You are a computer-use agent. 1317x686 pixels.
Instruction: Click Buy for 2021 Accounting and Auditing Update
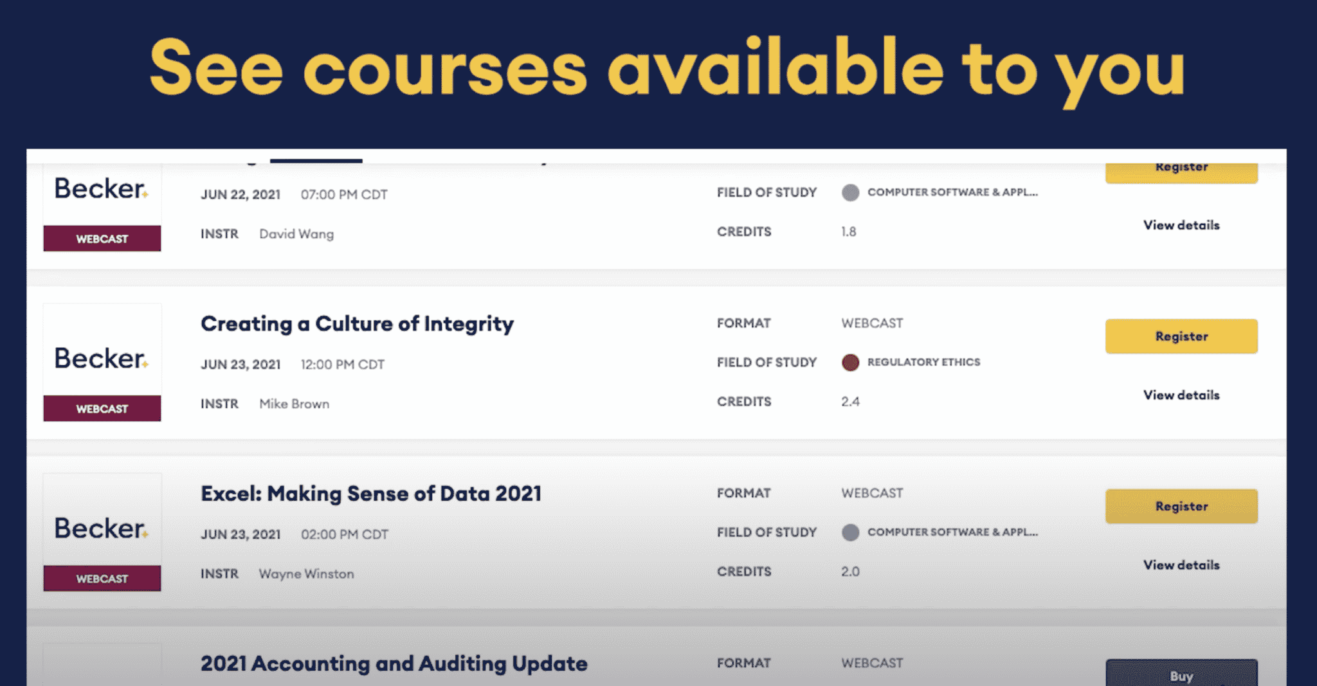click(1181, 672)
